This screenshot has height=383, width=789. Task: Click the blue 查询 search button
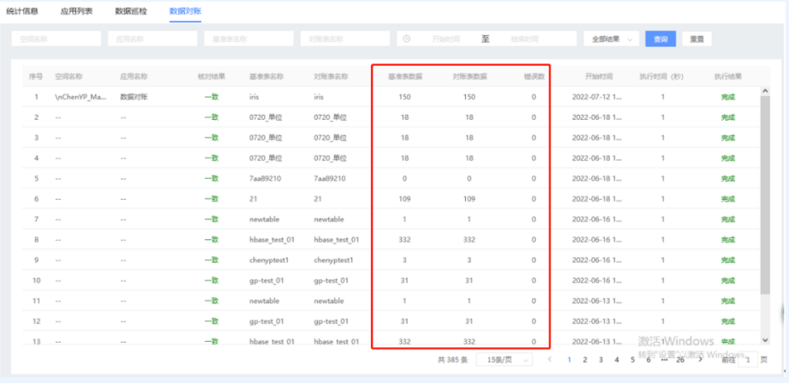pyautogui.click(x=660, y=39)
